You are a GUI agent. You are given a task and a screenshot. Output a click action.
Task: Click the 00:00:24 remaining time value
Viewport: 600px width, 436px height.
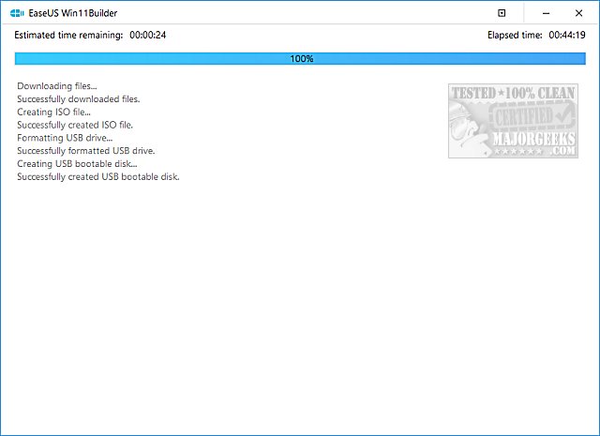(x=148, y=36)
